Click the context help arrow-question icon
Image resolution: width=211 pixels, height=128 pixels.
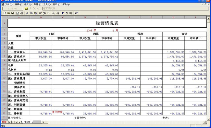[x=76, y=13]
